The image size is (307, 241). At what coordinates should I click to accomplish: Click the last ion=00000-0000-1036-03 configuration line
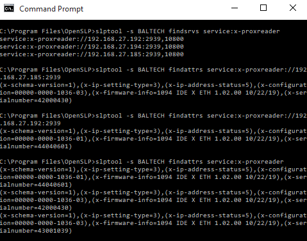[153, 223]
